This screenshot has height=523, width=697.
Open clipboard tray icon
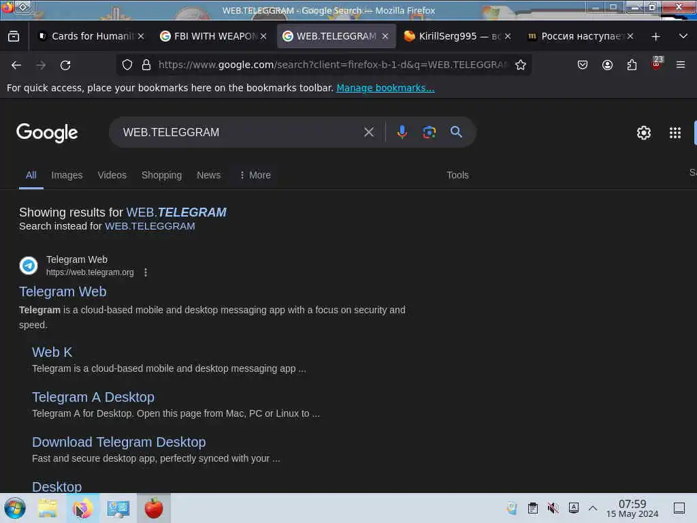click(532, 508)
